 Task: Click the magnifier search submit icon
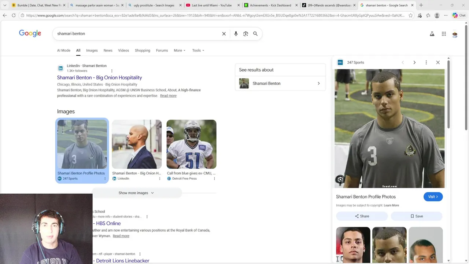(x=255, y=34)
